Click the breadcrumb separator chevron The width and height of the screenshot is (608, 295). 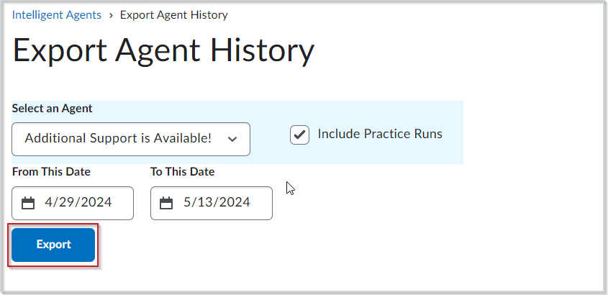111,15
